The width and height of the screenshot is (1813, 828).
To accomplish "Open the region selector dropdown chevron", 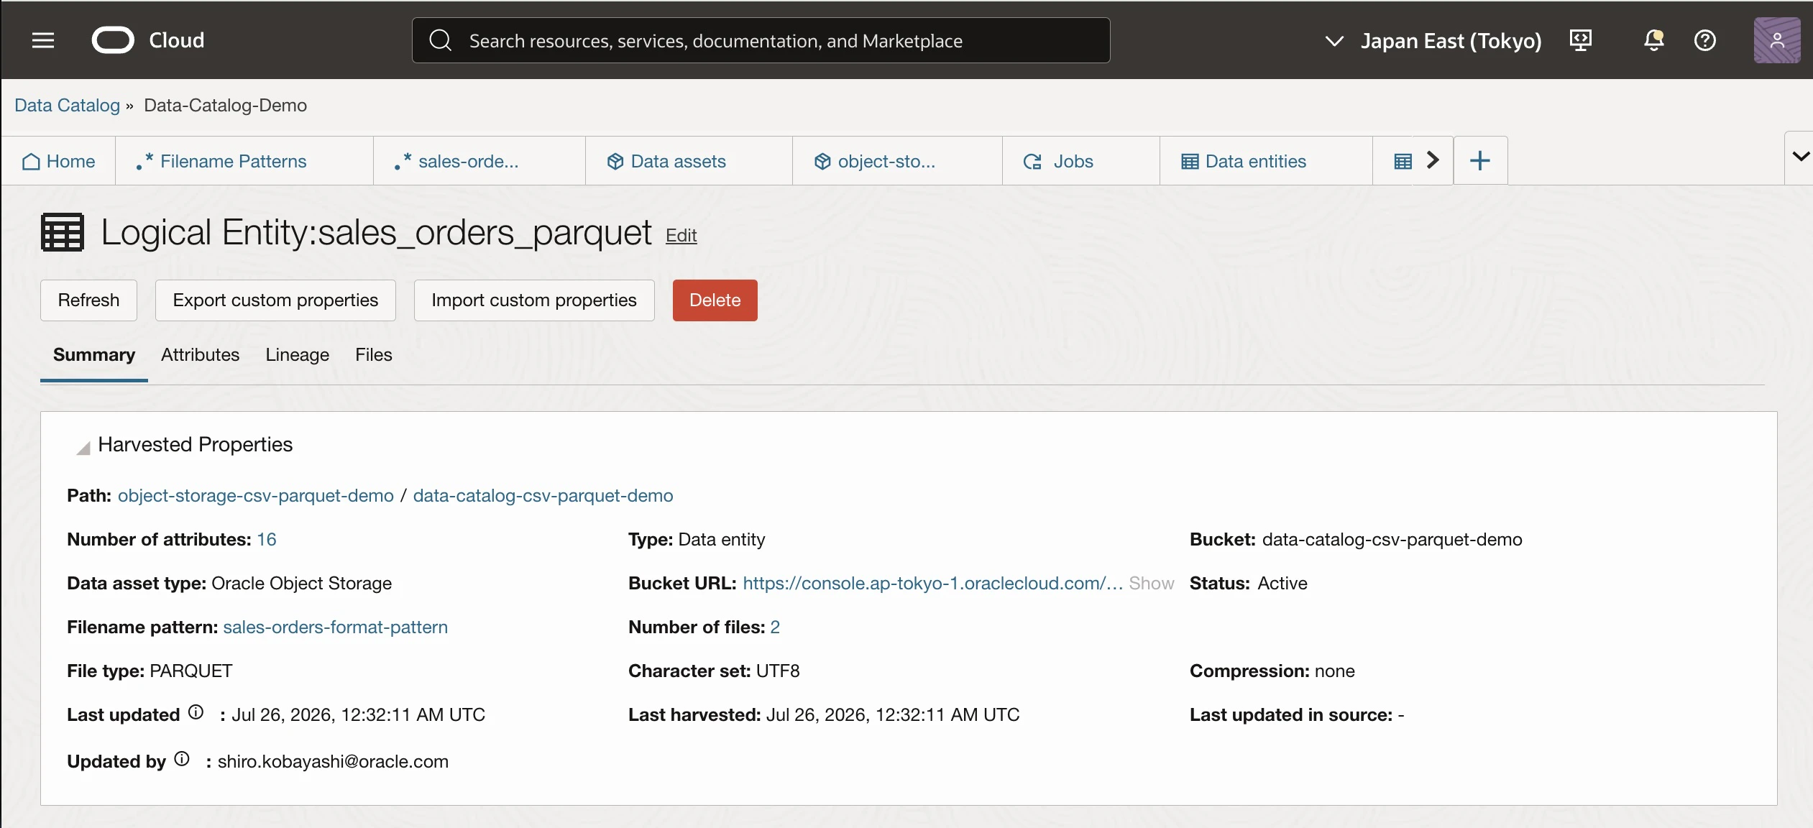I will [1334, 41].
